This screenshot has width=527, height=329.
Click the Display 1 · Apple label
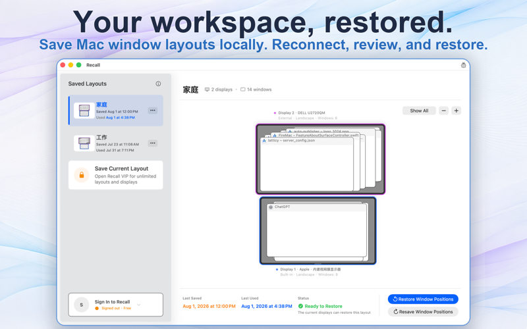coord(310,269)
